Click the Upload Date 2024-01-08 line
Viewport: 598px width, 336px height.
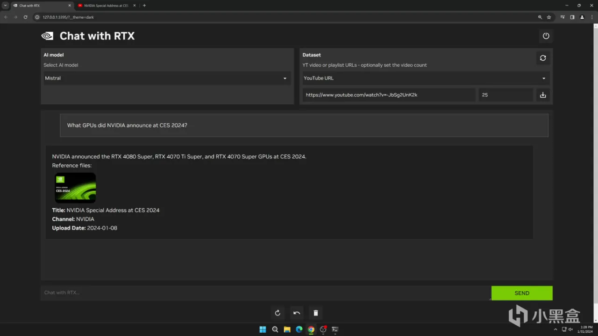pyautogui.click(x=85, y=228)
